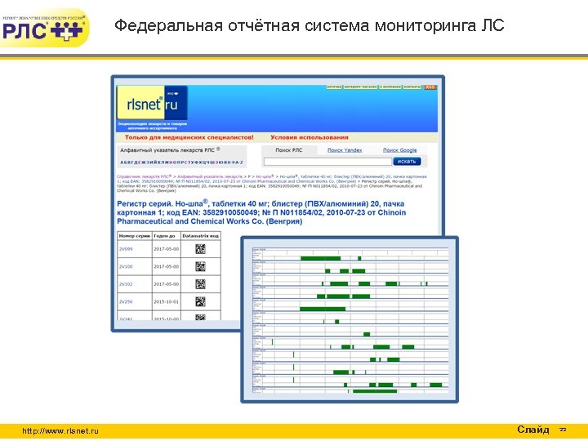This screenshot has width=588, height=441.
Task: Open the 'контакты' top navigation item
Action: point(412,87)
